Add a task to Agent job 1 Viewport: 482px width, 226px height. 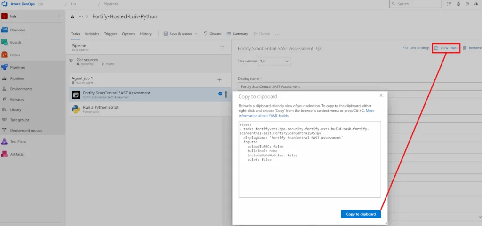pyautogui.click(x=219, y=80)
